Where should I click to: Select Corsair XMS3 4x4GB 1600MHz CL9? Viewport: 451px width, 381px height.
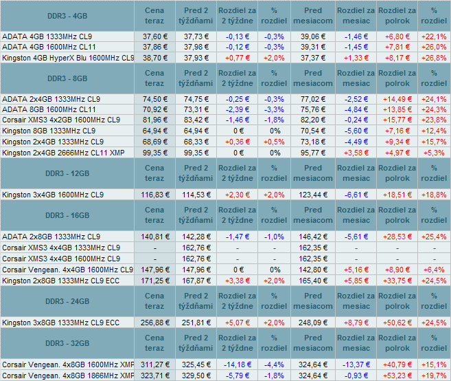pos(61,259)
